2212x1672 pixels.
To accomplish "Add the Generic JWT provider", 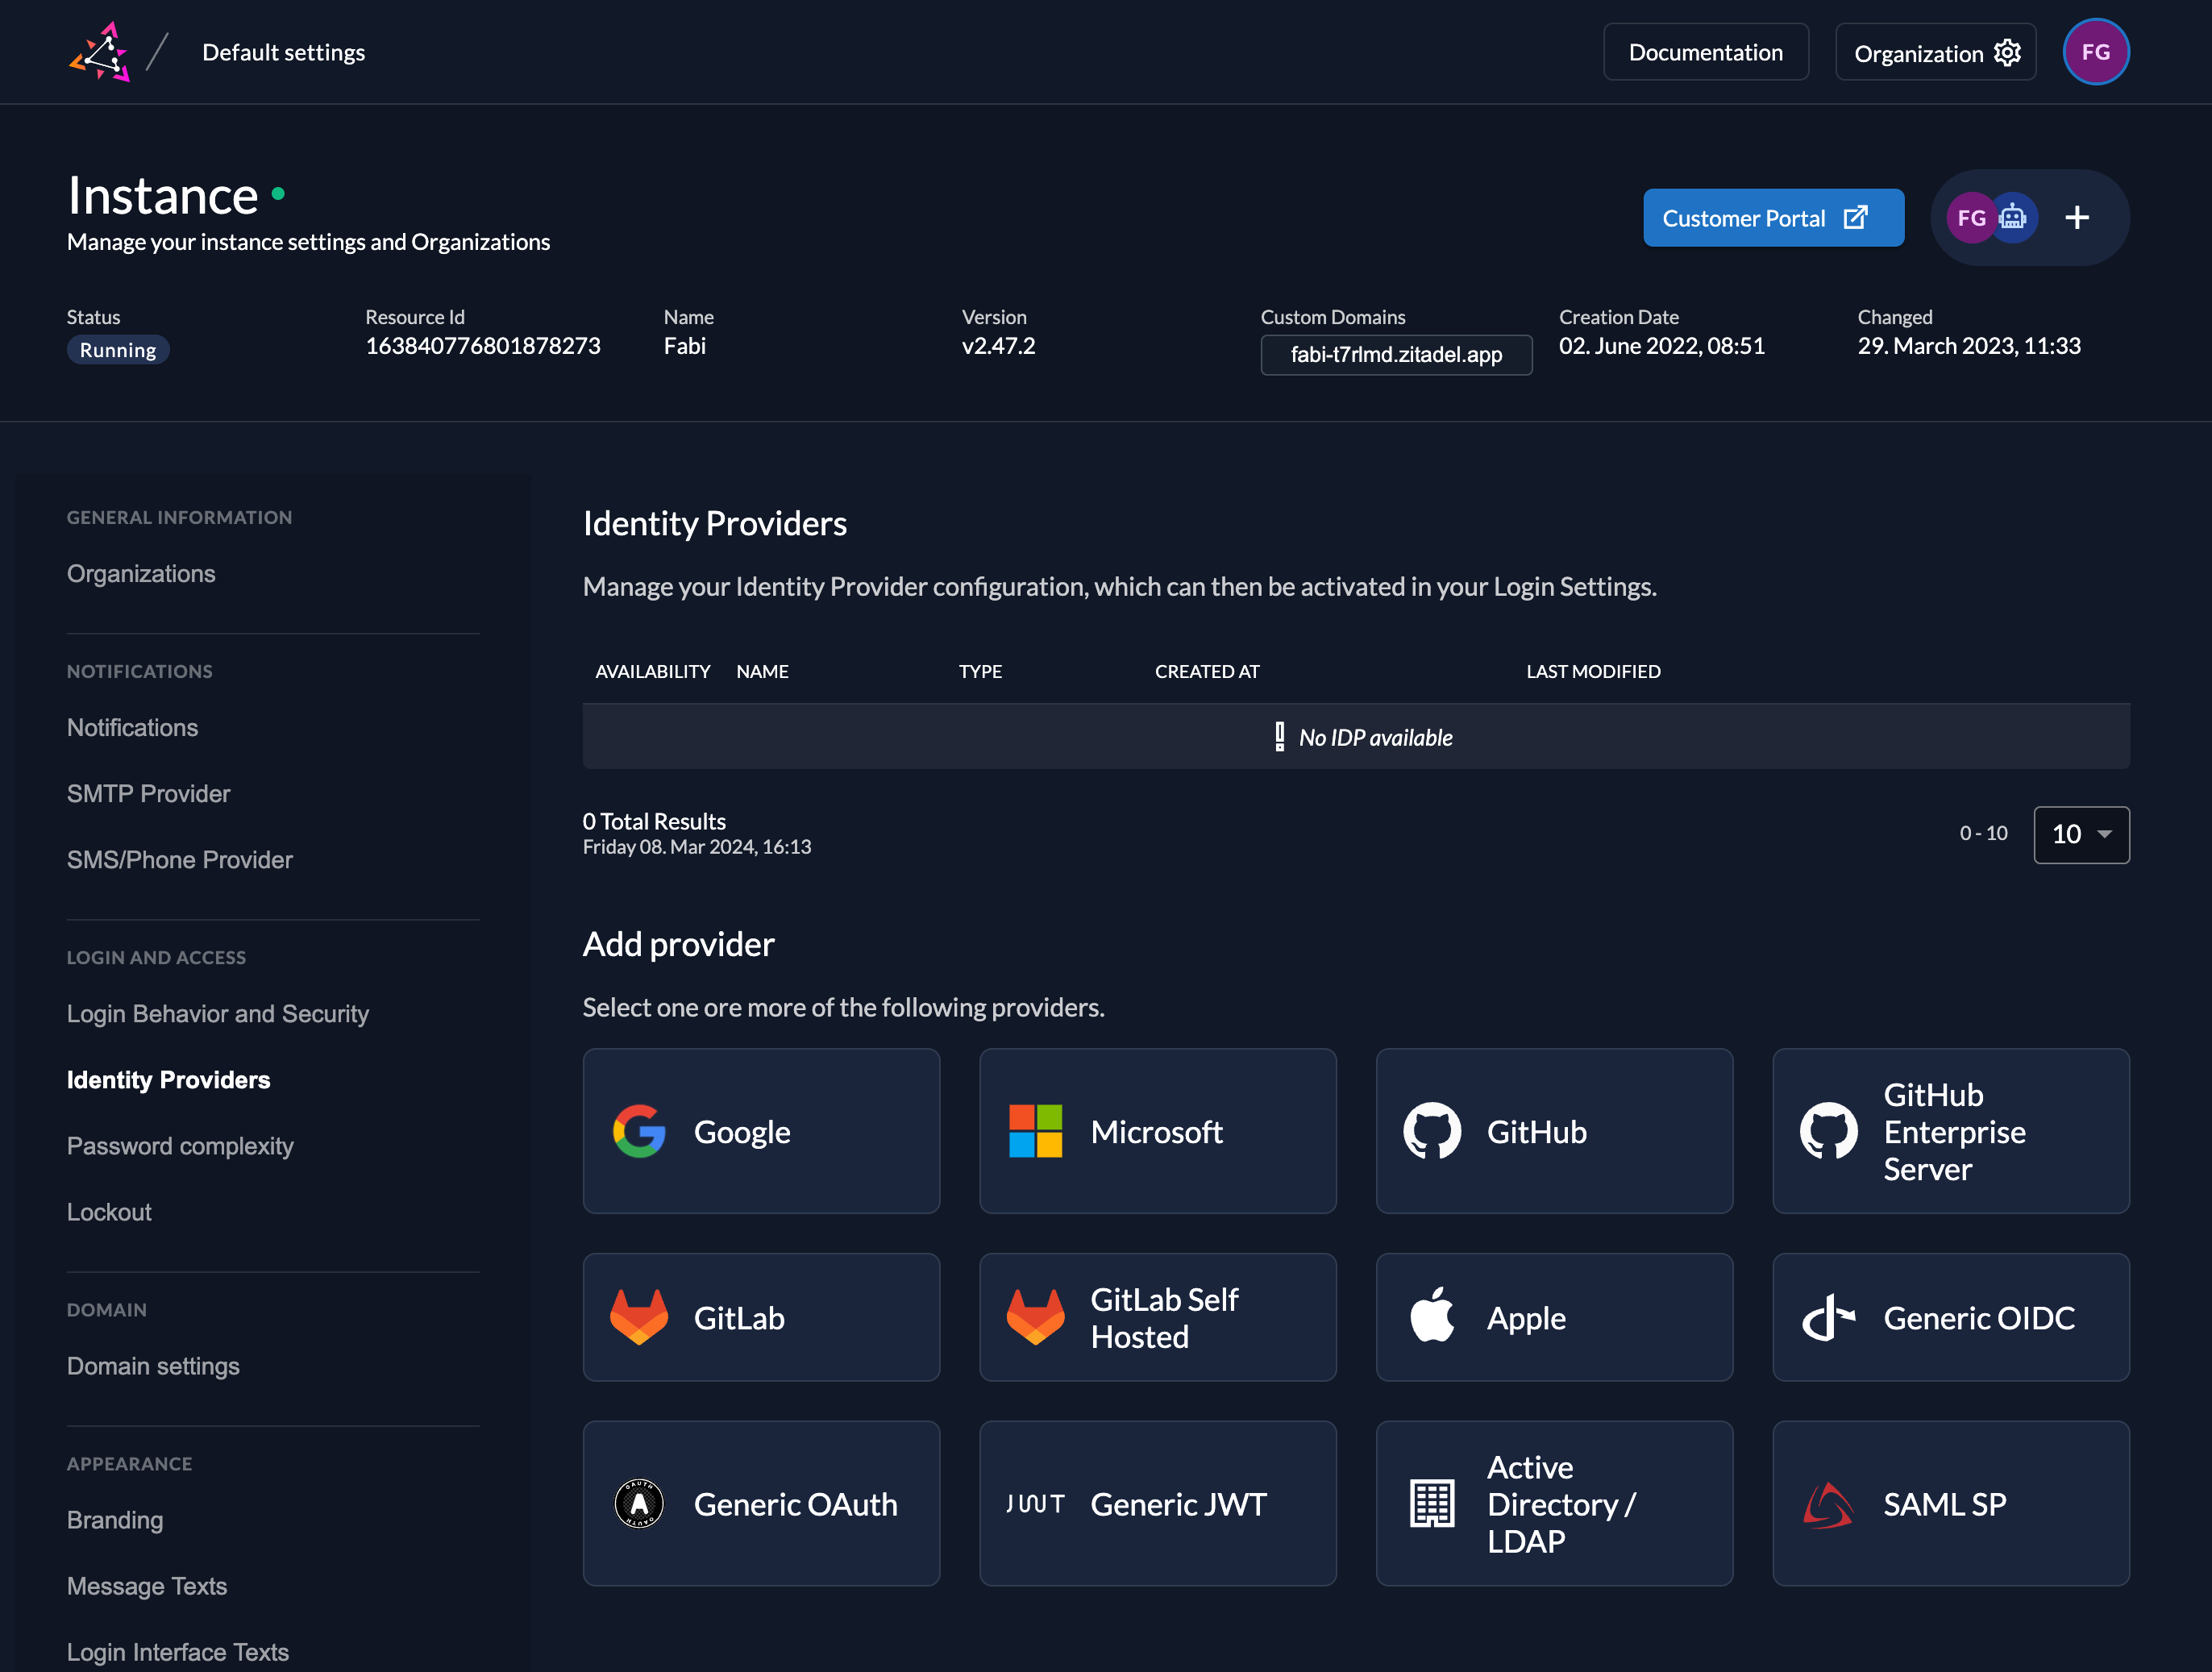I will tap(1157, 1503).
